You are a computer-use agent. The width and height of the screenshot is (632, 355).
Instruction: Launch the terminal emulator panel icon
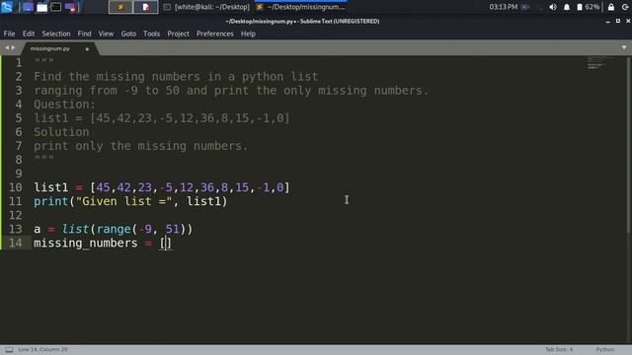(56, 7)
